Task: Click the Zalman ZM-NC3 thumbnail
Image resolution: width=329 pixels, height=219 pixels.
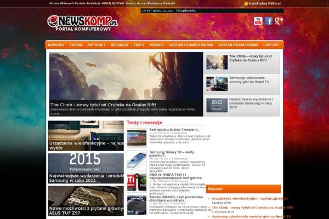Action: (137, 205)
